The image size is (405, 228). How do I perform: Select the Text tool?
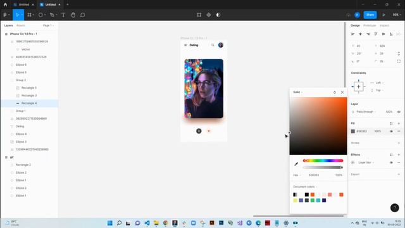[63, 15]
